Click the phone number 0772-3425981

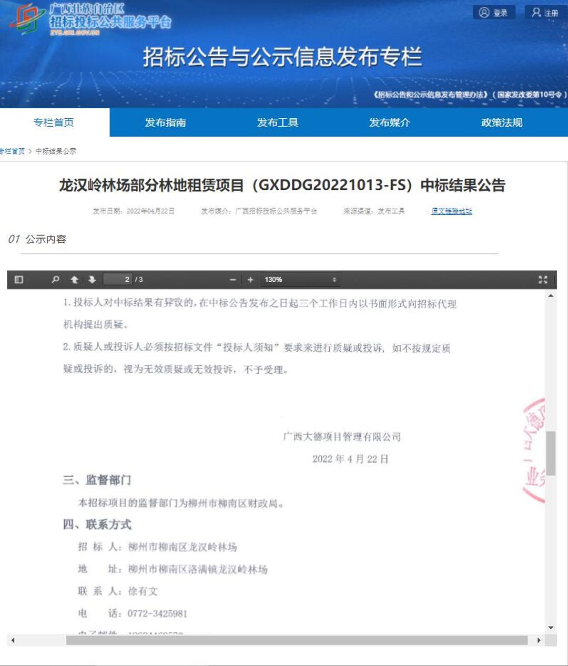157,613
